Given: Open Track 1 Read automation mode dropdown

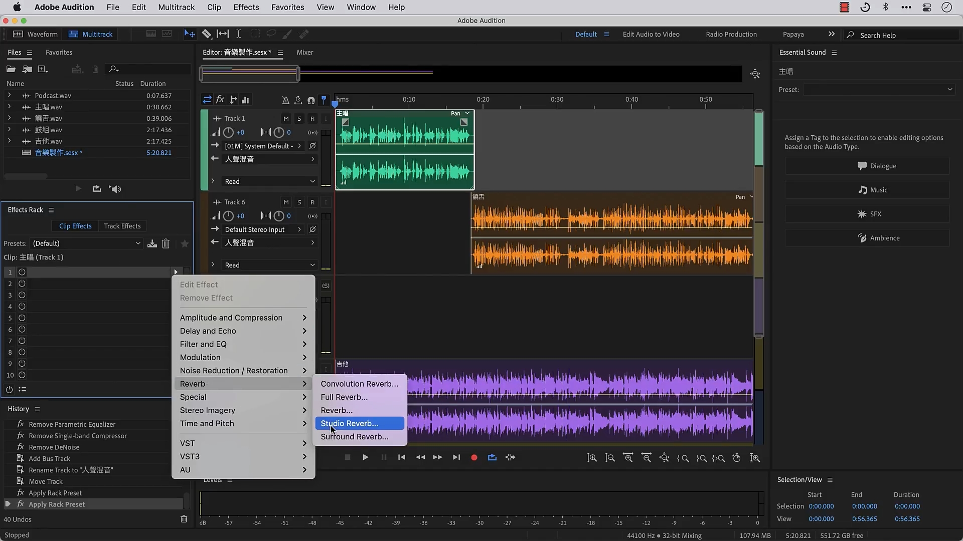Looking at the screenshot, I should [x=270, y=181].
